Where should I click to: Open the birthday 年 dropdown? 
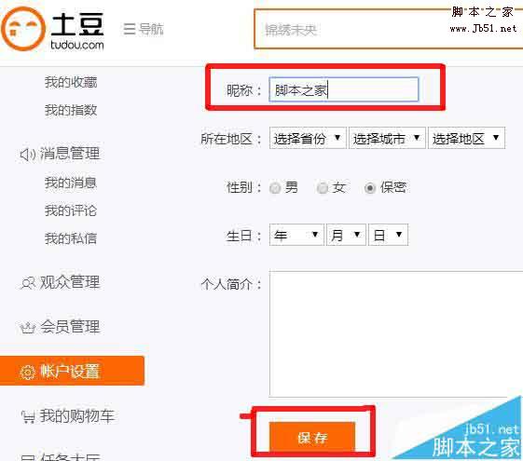coord(296,235)
